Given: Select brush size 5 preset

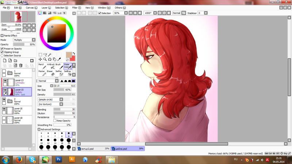Looking at the screenshot, I should pos(41,134).
